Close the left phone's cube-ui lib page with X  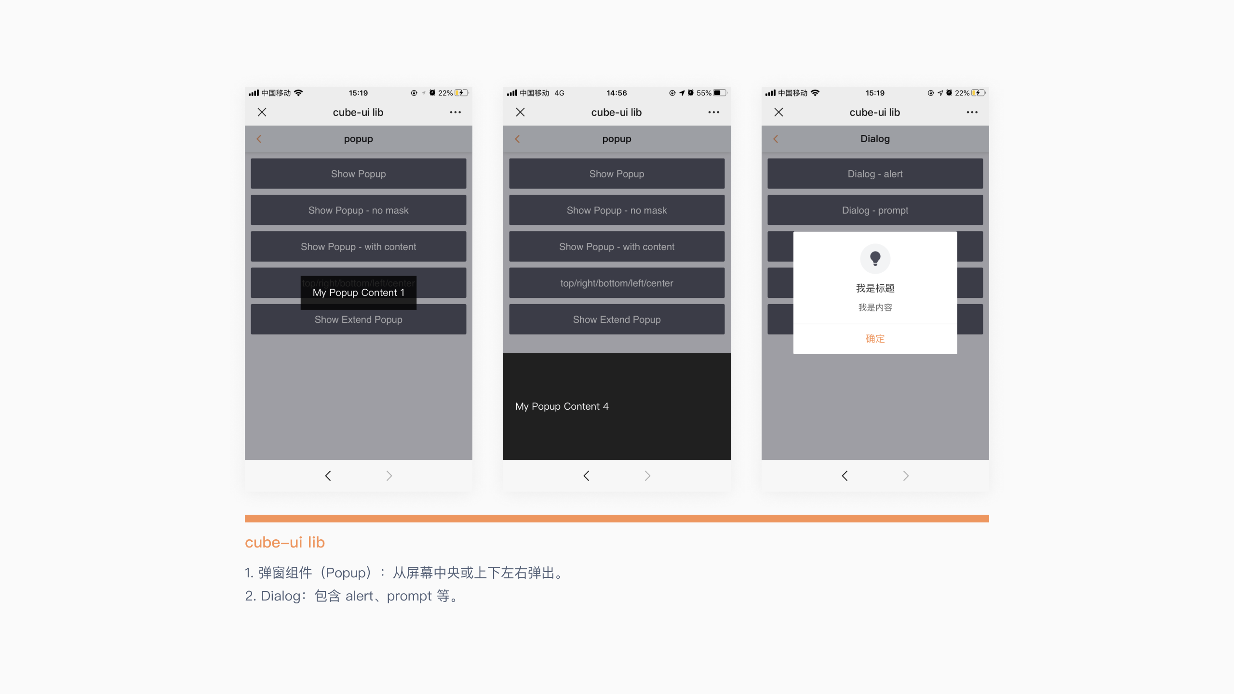pyautogui.click(x=262, y=112)
